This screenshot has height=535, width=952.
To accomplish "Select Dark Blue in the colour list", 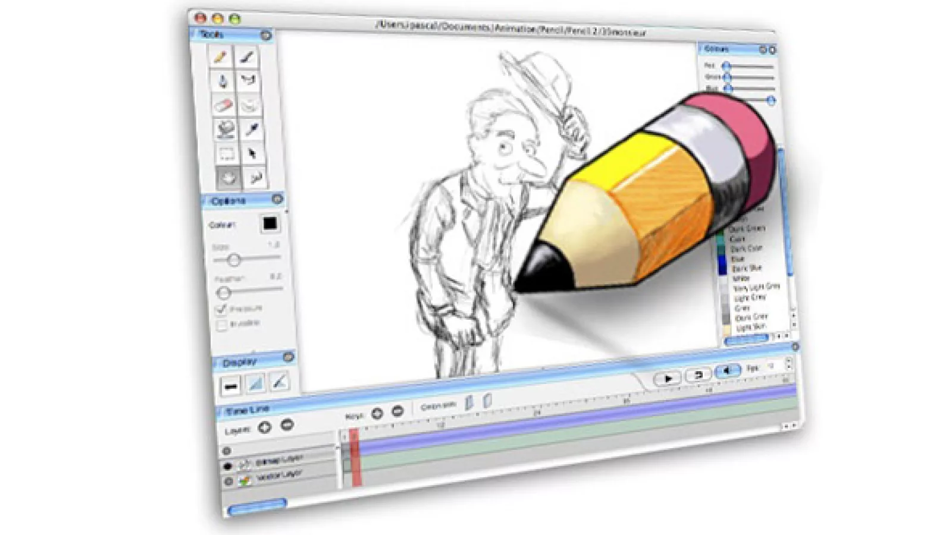I will tap(746, 269).
